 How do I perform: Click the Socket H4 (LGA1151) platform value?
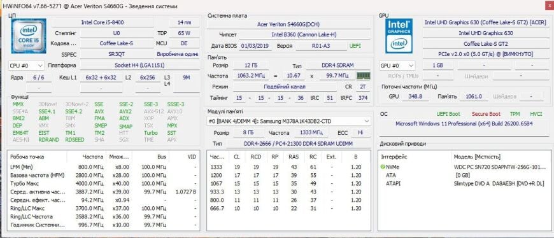[x=139, y=66]
